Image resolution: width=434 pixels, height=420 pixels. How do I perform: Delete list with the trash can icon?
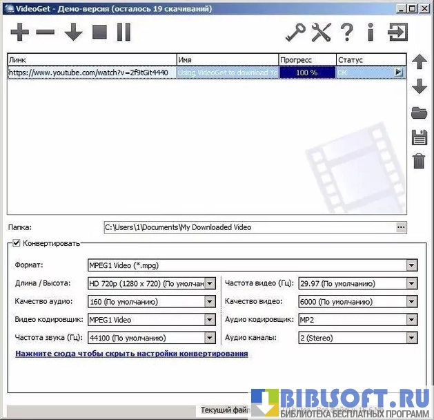(x=419, y=161)
